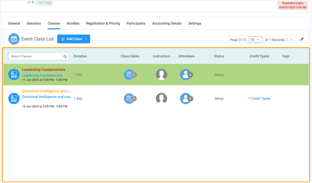Click the orange Emotional Intelligence title
The height and width of the screenshot is (183, 312).
click(47, 91)
